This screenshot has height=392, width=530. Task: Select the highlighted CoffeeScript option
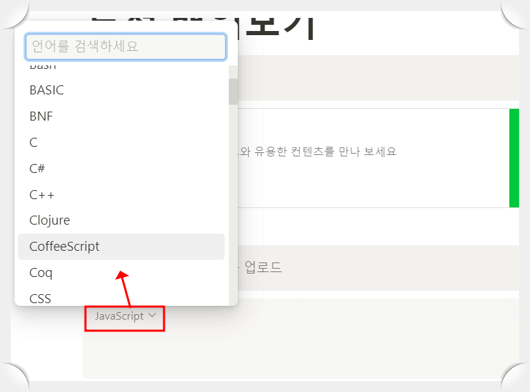click(121, 247)
